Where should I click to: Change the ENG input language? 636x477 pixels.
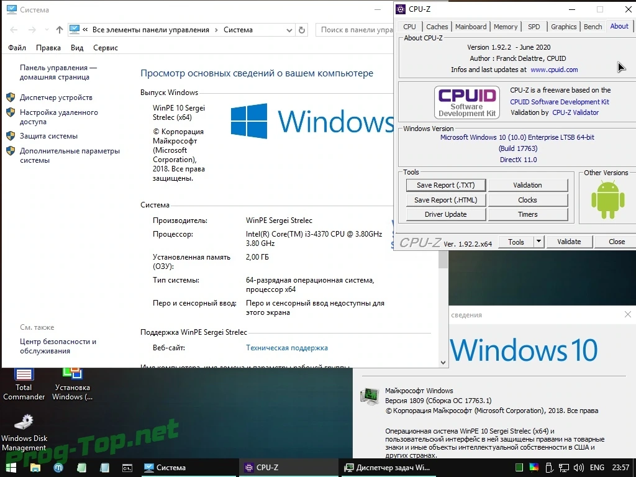pyautogui.click(x=597, y=468)
